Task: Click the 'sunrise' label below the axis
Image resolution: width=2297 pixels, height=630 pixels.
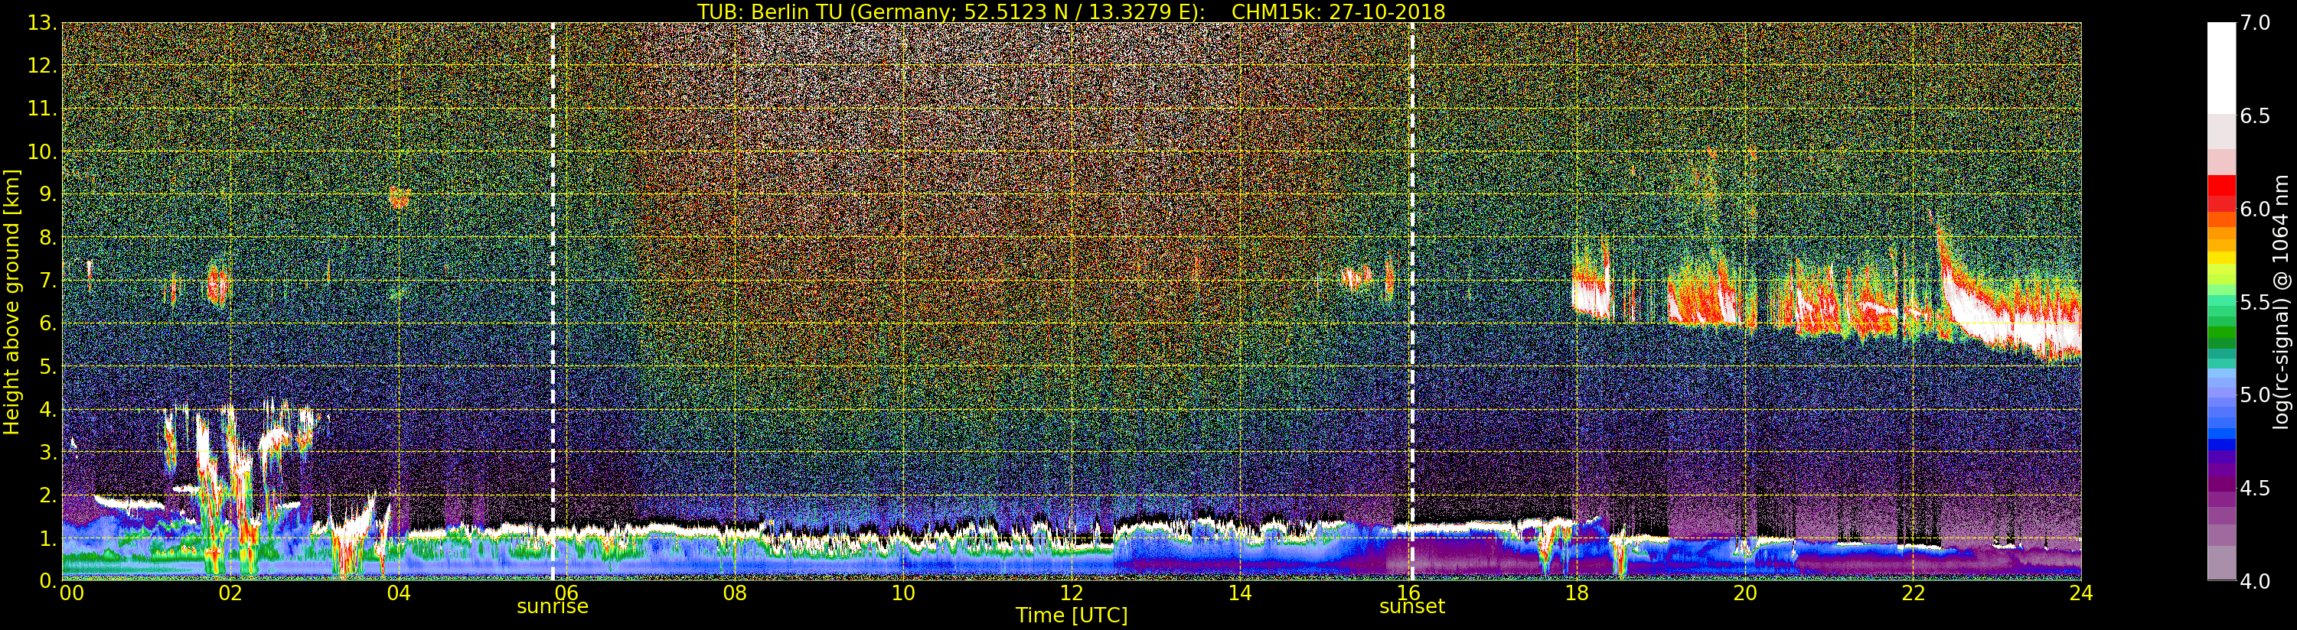Action: pos(553,607)
